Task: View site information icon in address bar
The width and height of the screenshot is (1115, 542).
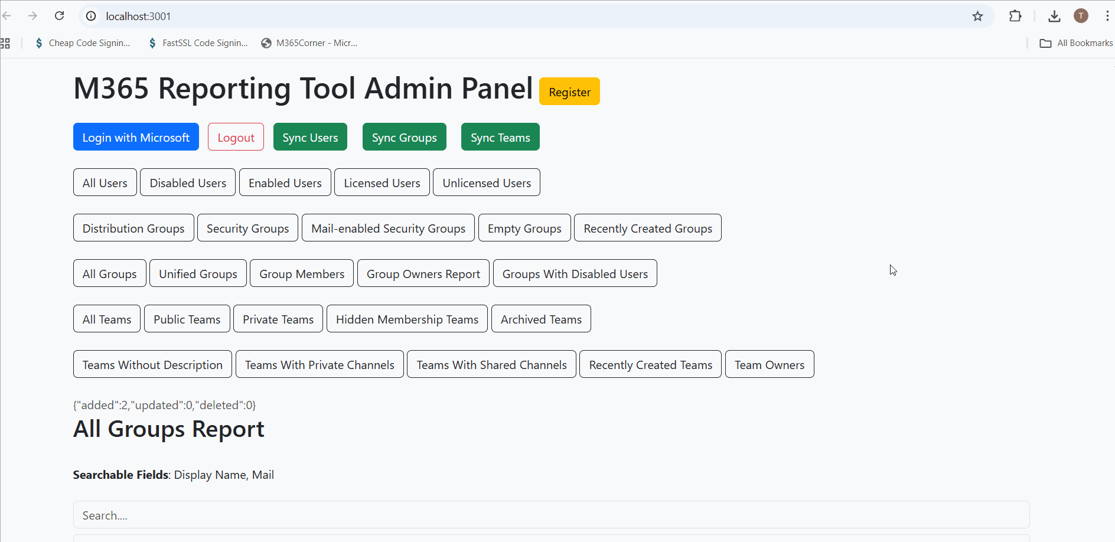Action: click(x=91, y=16)
